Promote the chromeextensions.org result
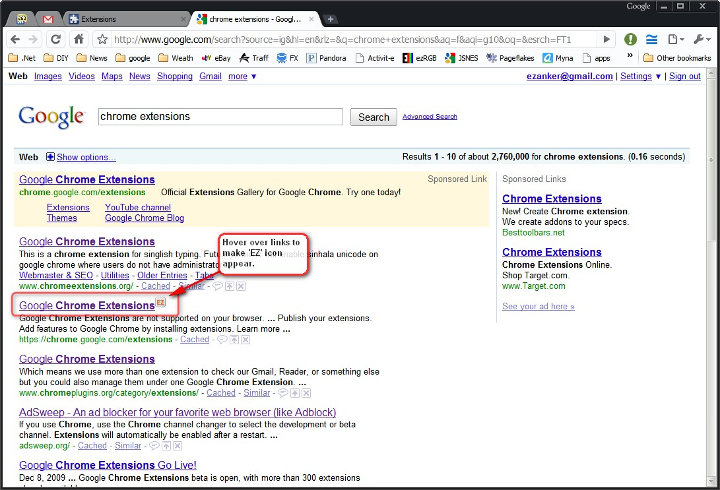 click(x=230, y=286)
